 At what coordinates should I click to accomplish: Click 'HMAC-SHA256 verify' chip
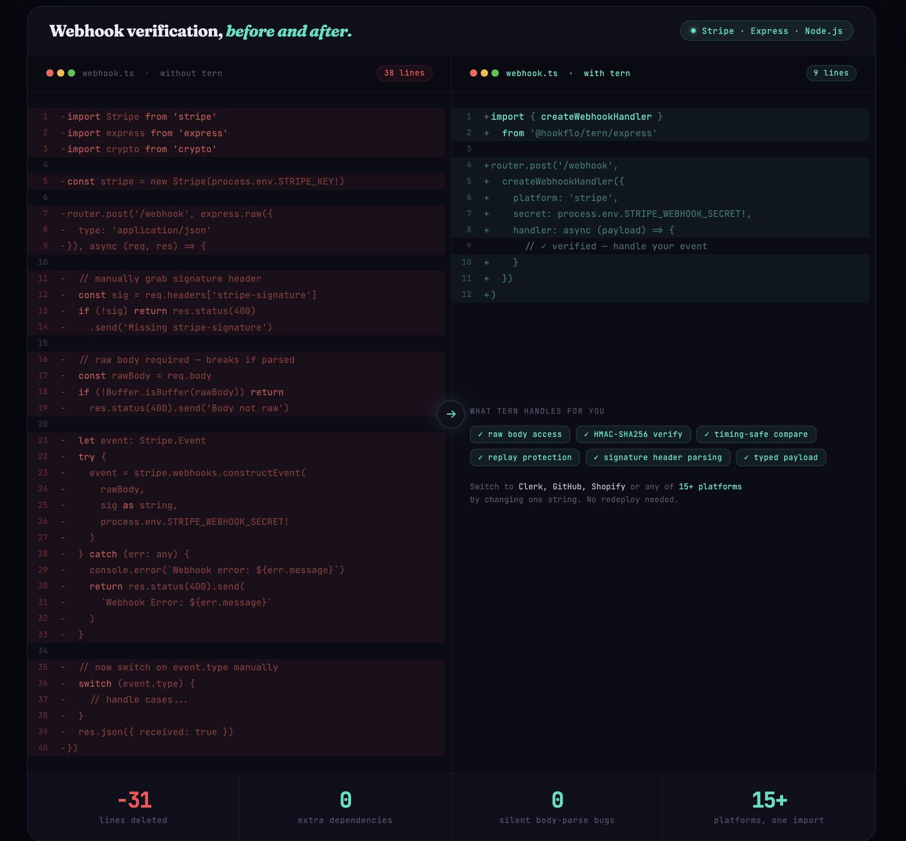[x=633, y=434]
